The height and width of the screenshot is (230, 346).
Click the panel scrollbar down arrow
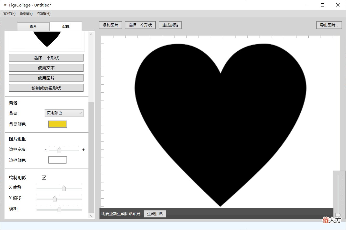click(x=91, y=216)
